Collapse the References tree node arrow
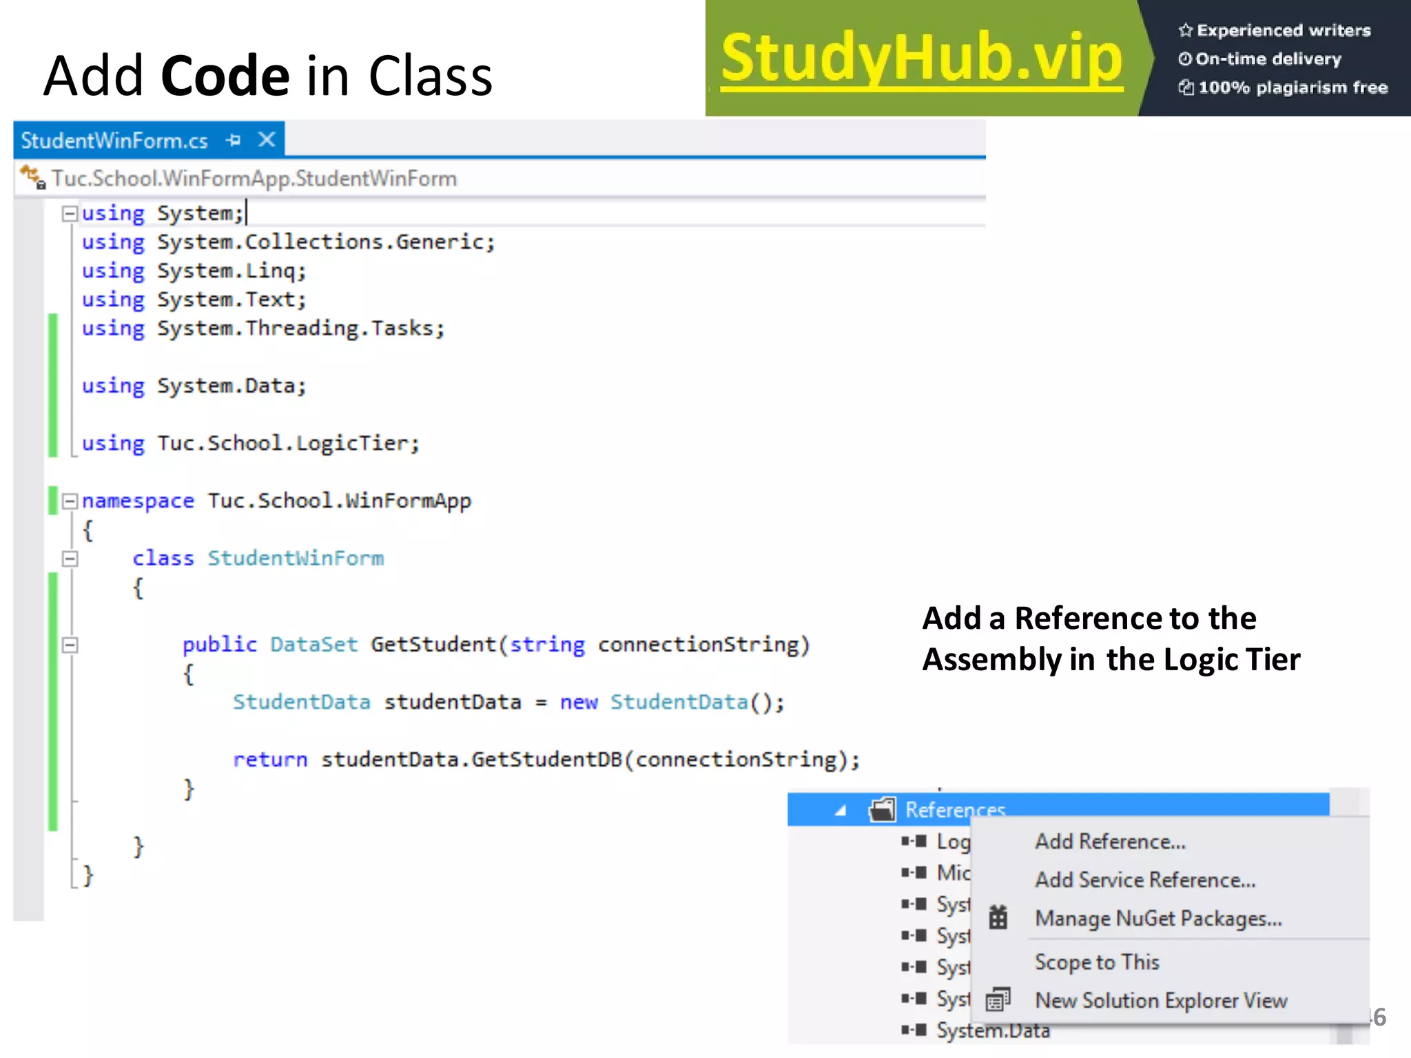Screen dimensions: 1411x1058 [x=840, y=811]
